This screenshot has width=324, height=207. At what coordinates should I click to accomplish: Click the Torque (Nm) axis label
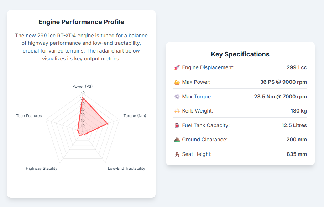(135, 116)
